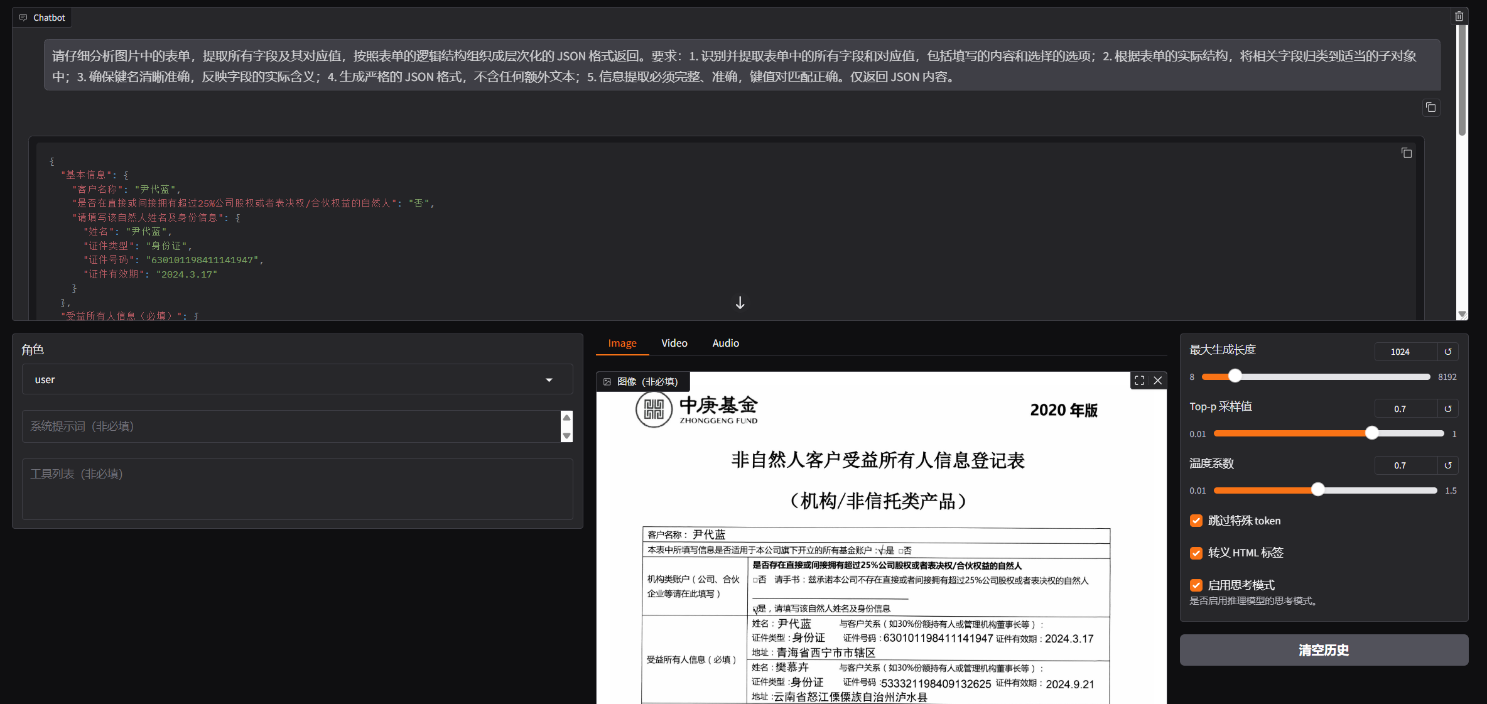
Task: Adjust the 温度系数 slider
Action: point(1317,489)
